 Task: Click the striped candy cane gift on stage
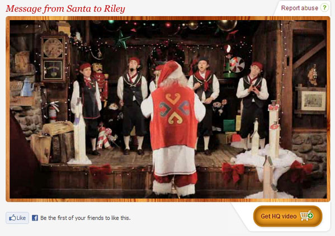pyautogui.click(x=104, y=138)
